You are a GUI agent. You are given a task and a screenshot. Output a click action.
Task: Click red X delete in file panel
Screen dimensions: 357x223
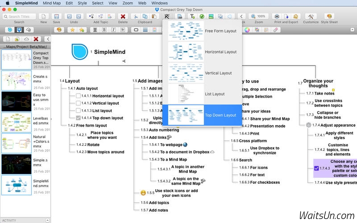(36, 39)
